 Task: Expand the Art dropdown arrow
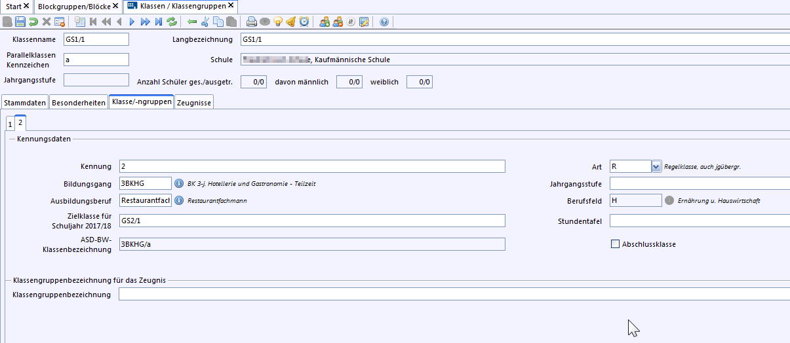tap(656, 167)
